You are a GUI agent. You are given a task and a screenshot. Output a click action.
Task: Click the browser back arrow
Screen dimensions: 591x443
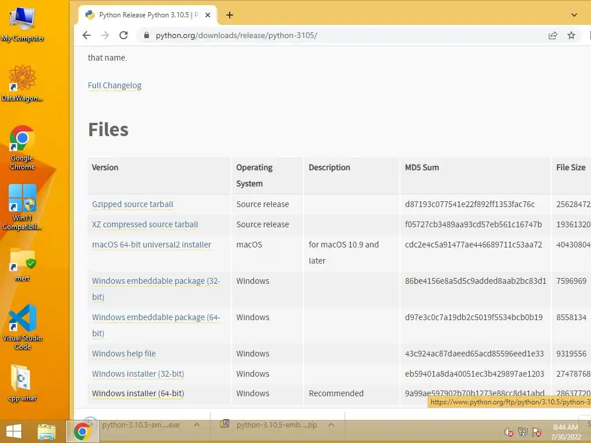point(87,35)
